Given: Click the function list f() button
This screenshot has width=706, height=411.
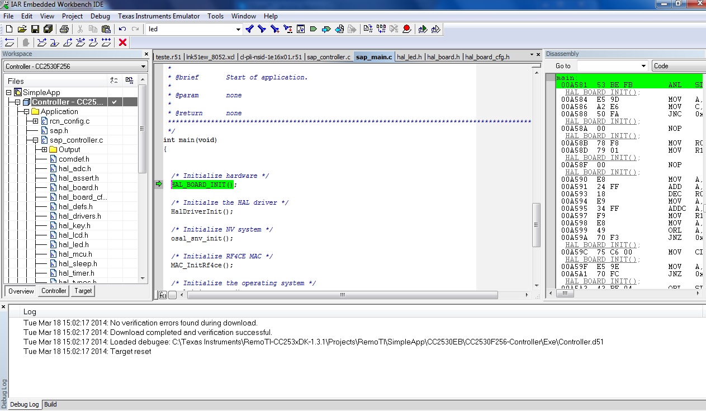Looking at the screenshot, I should [163, 295].
